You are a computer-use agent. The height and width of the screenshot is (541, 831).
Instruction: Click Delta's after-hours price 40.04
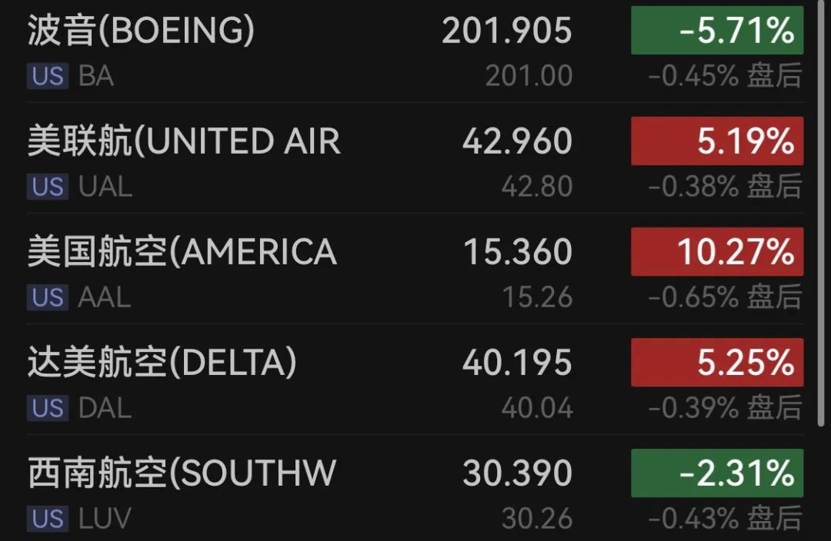point(537,408)
